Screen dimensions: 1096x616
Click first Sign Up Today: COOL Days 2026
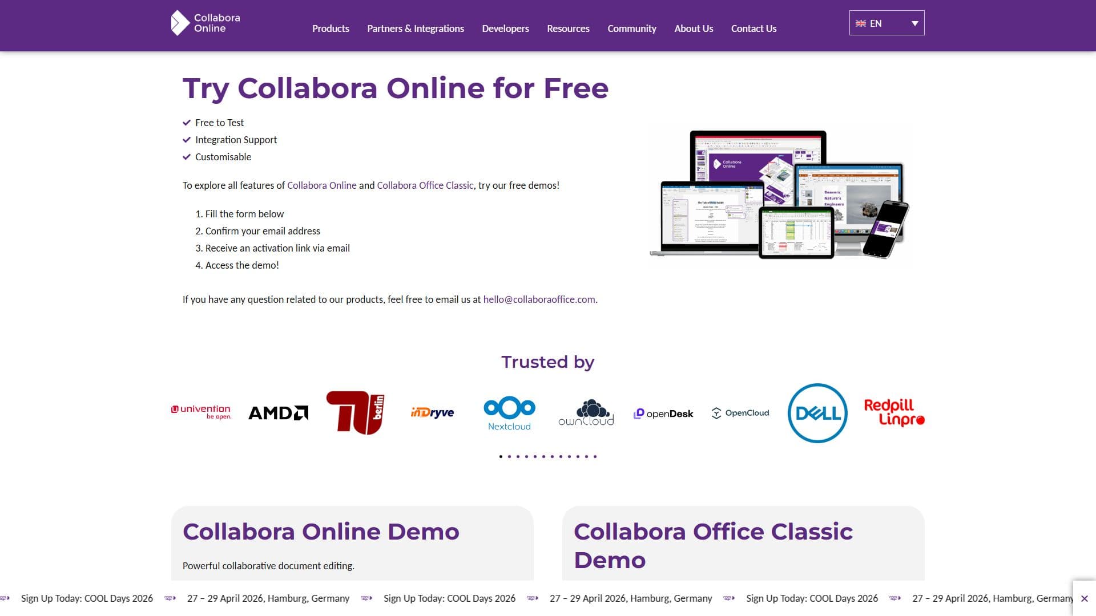click(x=87, y=598)
